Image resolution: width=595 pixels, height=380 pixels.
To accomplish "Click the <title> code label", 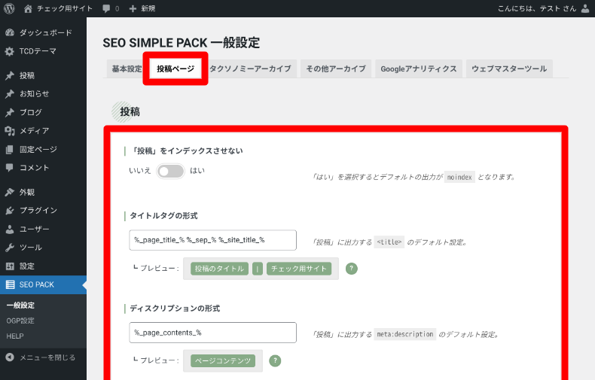I will pyautogui.click(x=389, y=242).
